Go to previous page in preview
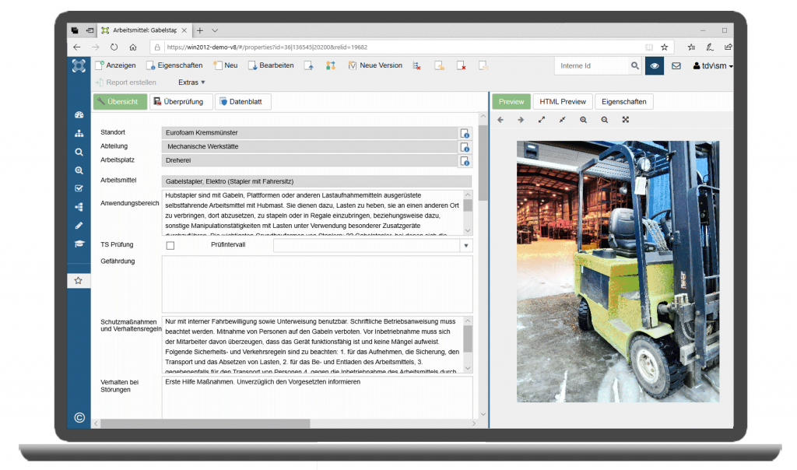Viewport: 797px width, 470px height. coord(500,120)
